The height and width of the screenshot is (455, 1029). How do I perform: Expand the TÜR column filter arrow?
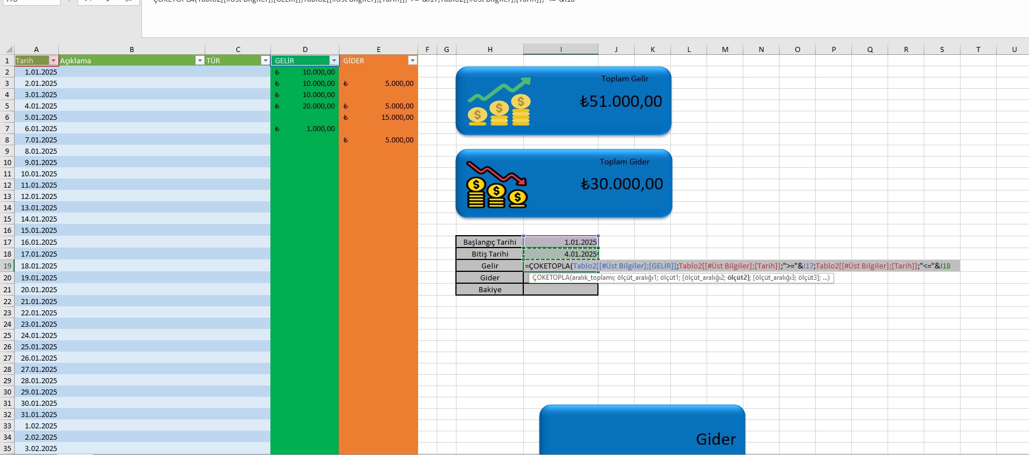click(x=265, y=60)
